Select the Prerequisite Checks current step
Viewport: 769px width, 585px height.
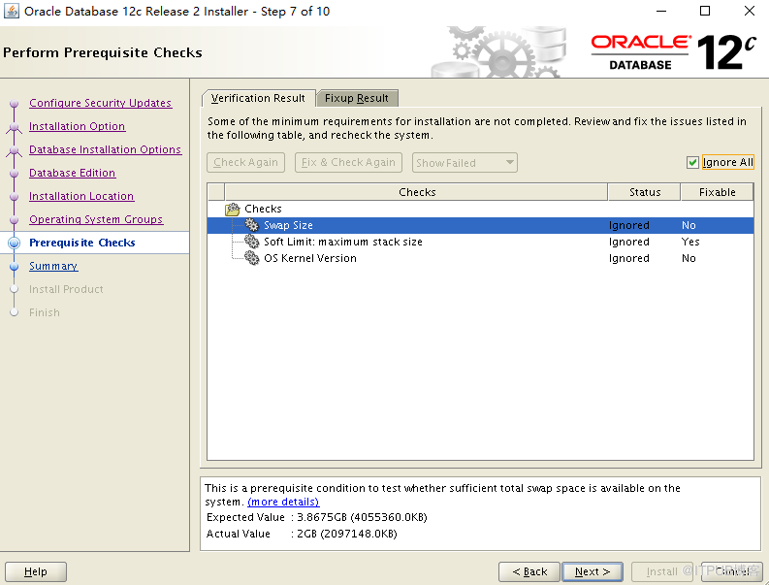point(81,243)
